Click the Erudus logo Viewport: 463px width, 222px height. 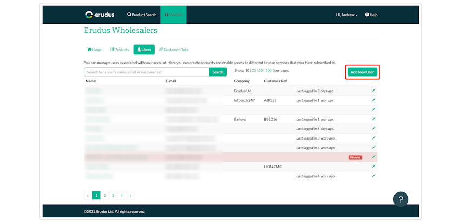click(x=100, y=15)
